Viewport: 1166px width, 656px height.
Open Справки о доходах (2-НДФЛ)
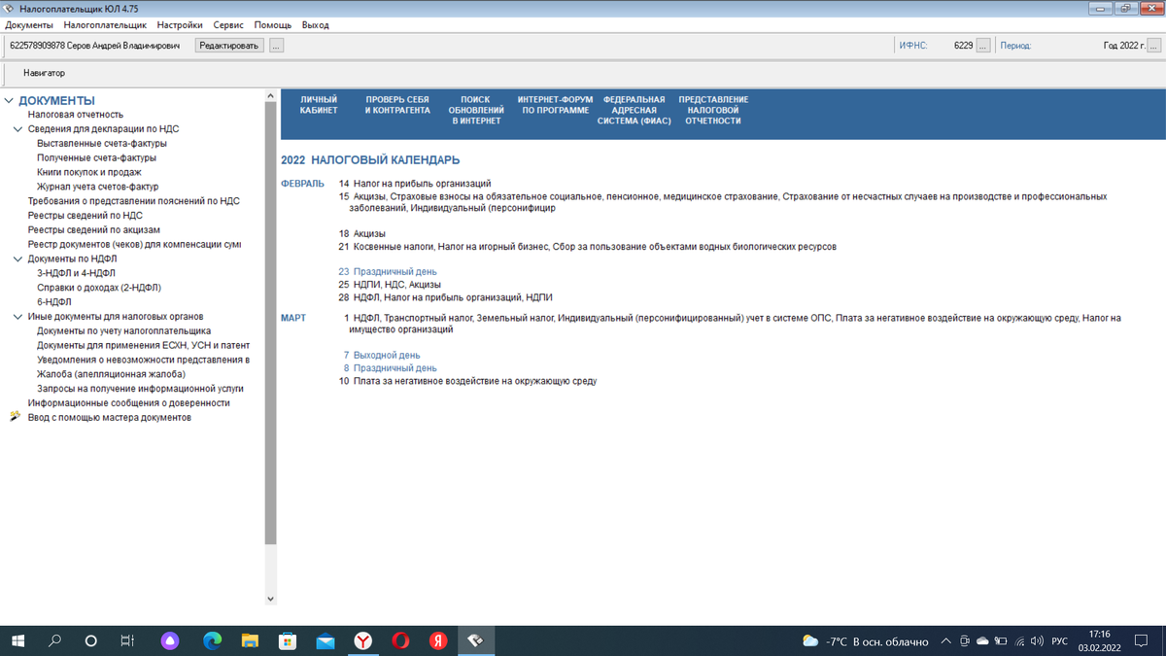tap(99, 288)
